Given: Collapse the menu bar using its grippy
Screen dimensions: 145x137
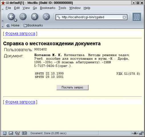Looking at the screenshot, I should click(x=3, y=8).
